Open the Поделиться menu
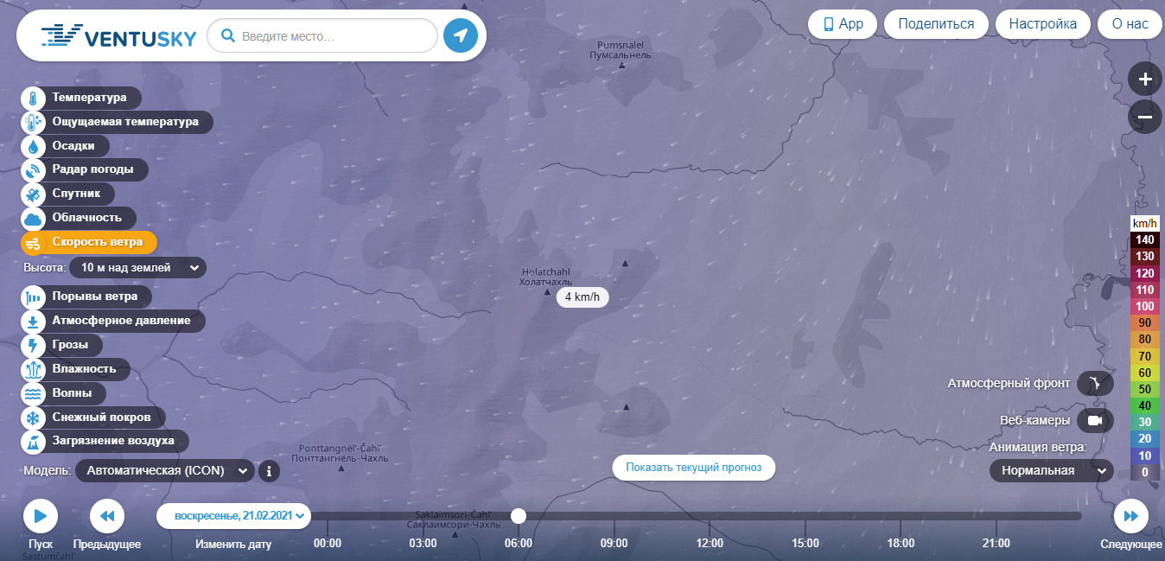 tap(936, 24)
